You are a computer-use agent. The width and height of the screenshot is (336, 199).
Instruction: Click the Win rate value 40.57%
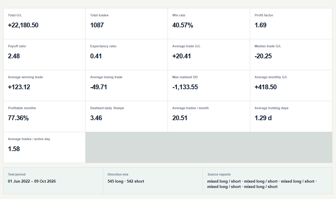coord(182,25)
